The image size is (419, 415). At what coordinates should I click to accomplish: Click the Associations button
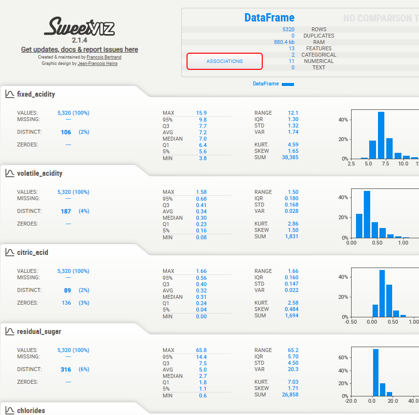pos(225,61)
